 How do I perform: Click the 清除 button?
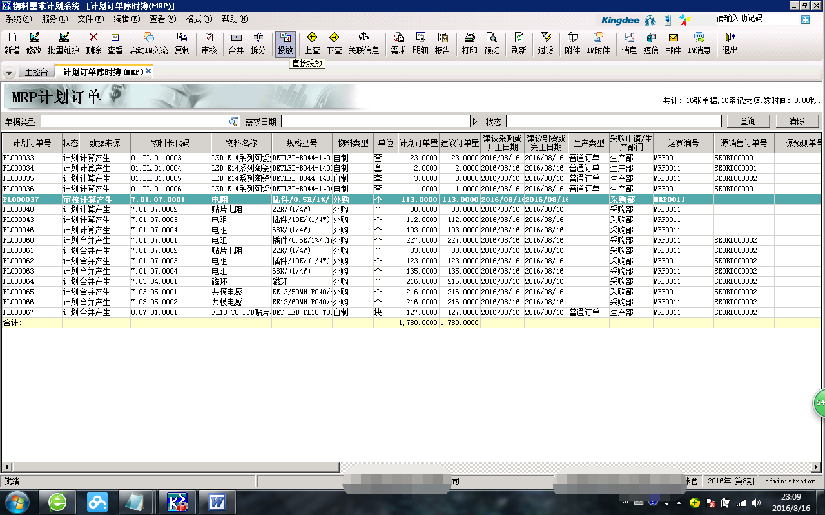click(797, 121)
